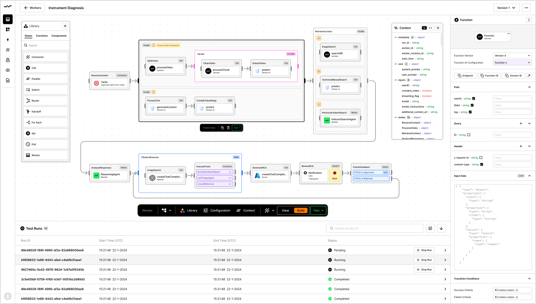Click the lock icon in left sidebar
This screenshot has width=536, height=304.
[x=7, y=60]
